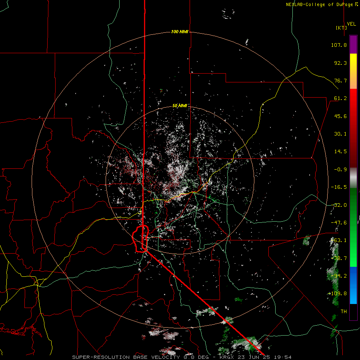Select the -16.5 legend value
This screenshot has width=360, height=360.
click(x=339, y=187)
